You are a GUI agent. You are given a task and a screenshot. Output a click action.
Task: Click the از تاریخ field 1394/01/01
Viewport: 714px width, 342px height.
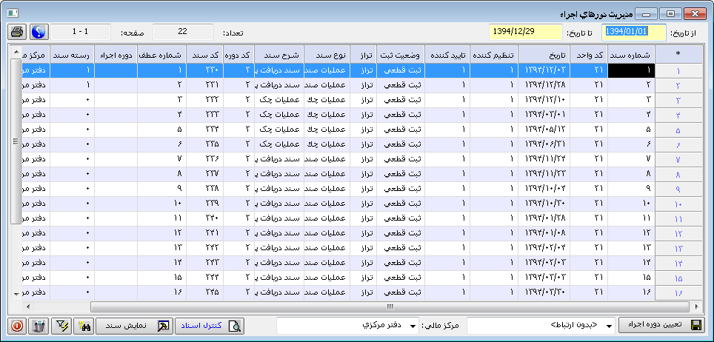pos(634,33)
